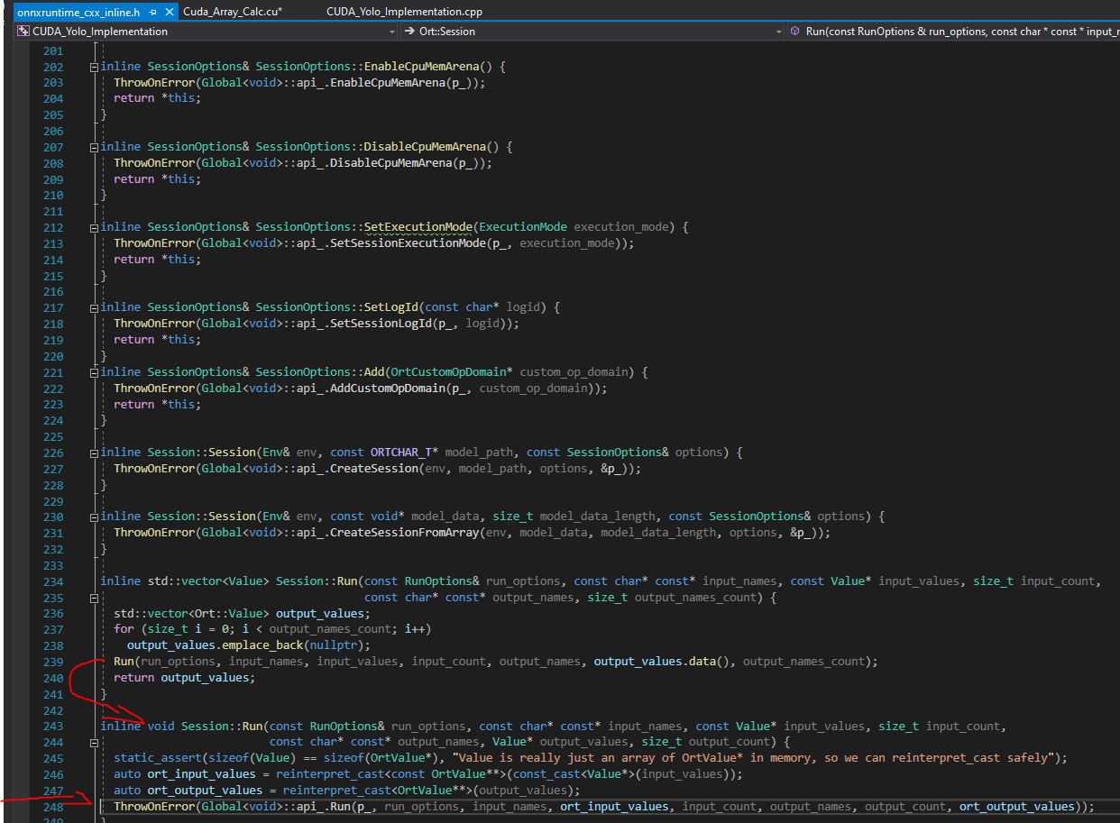Open the Run member navigation dropdown
The width and height of the screenshot is (1120, 823).
[x=953, y=31]
